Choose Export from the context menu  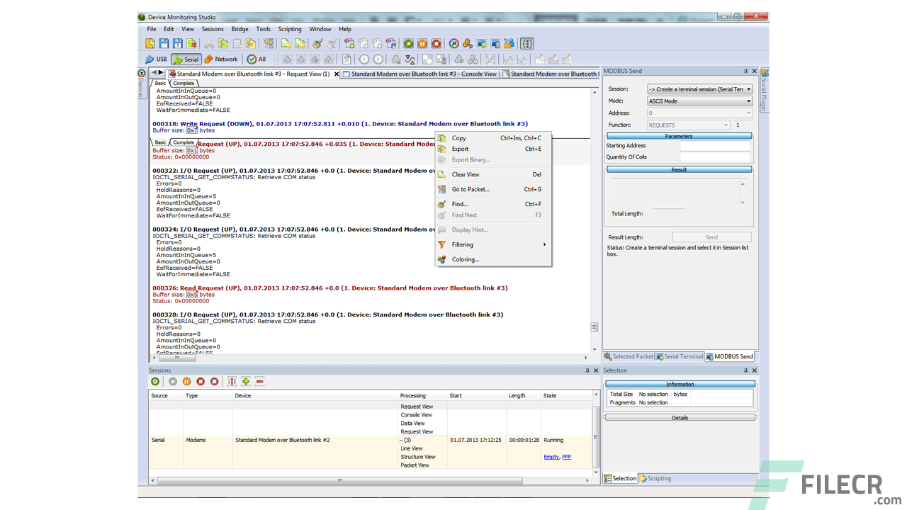[493, 149]
